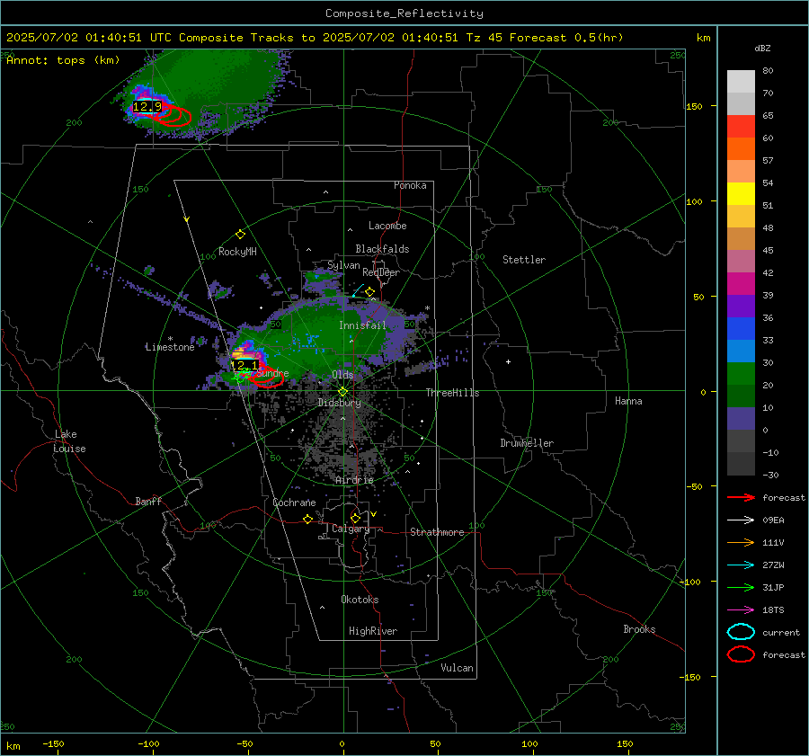Pick the magenta 39–42 dBZ swatch
This screenshot has width=809, height=756.
click(x=741, y=284)
